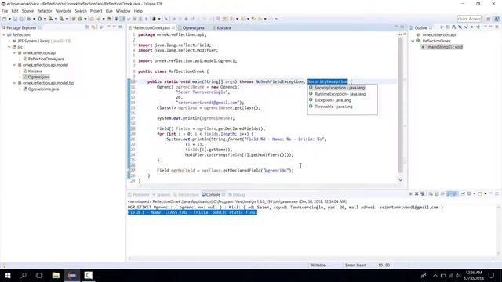
Task: Select main(String[]) : void in Outline
Action: click(x=445, y=47)
